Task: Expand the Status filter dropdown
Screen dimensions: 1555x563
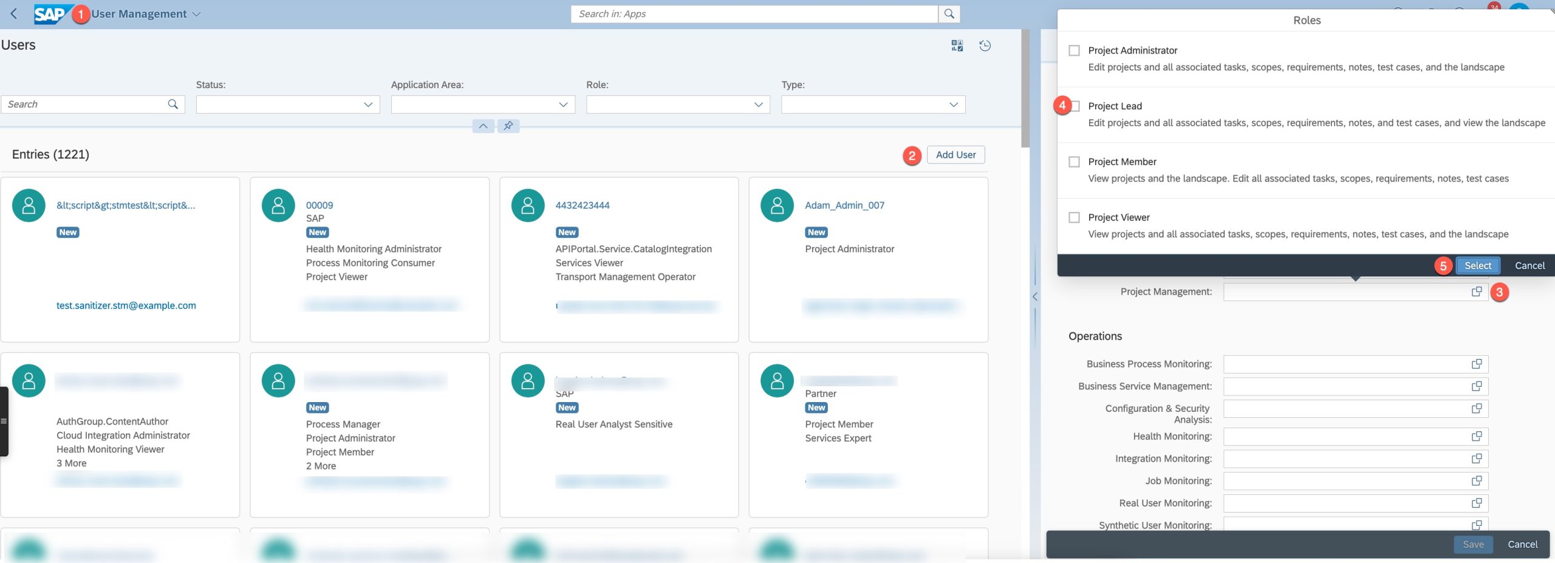Action: (368, 104)
